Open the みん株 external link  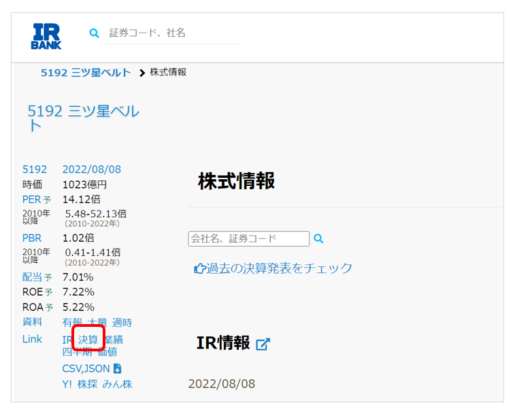(x=117, y=384)
